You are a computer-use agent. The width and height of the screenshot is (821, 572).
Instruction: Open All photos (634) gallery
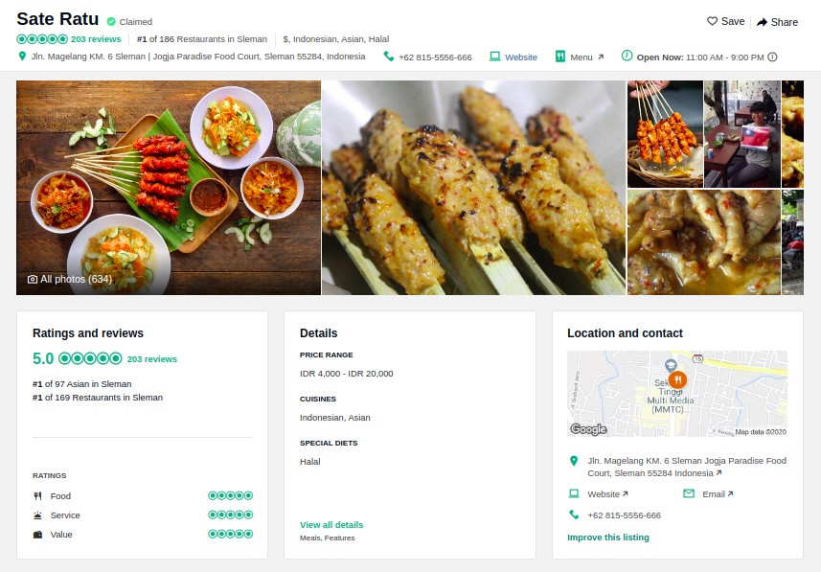[70, 279]
